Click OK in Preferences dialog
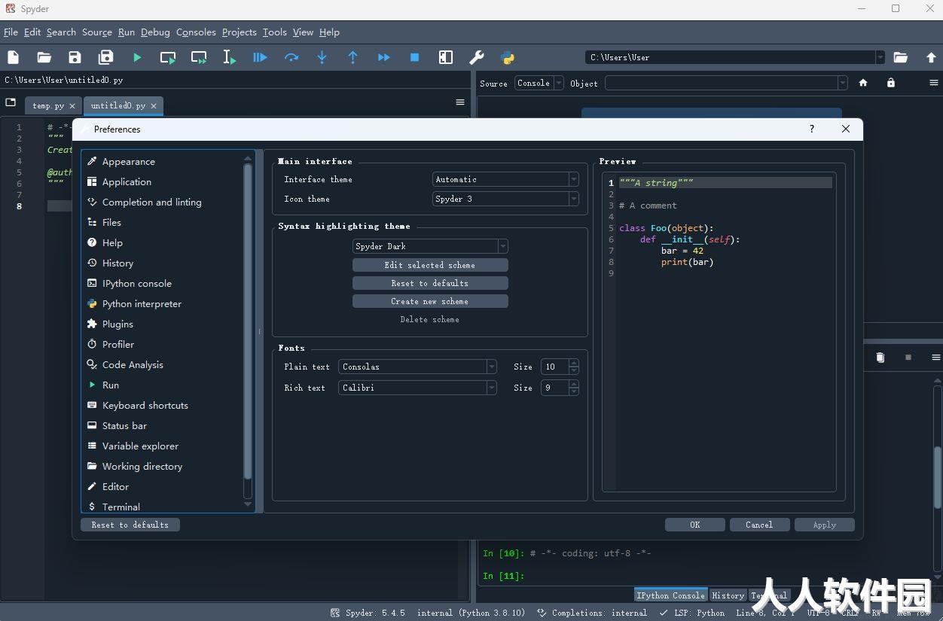This screenshot has height=621, width=943. coord(695,525)
